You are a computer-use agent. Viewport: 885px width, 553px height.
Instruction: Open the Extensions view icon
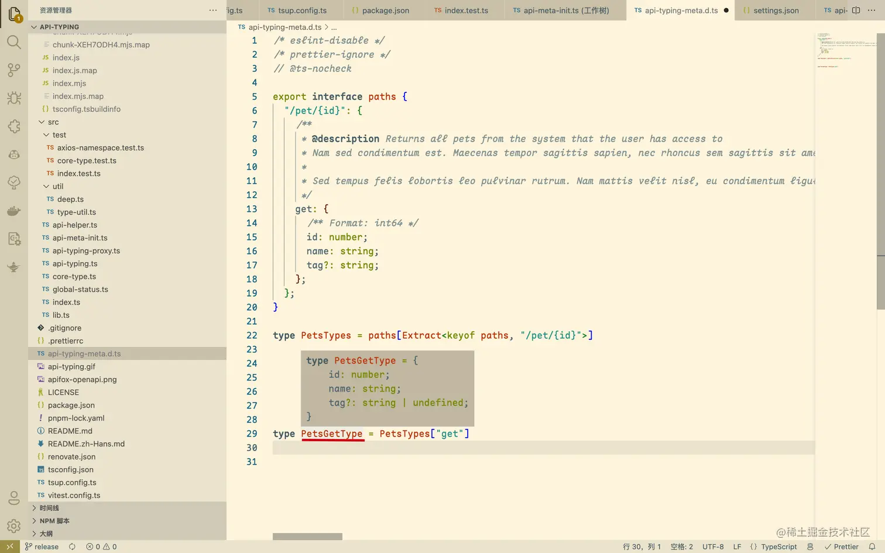(x=14, y=126)
